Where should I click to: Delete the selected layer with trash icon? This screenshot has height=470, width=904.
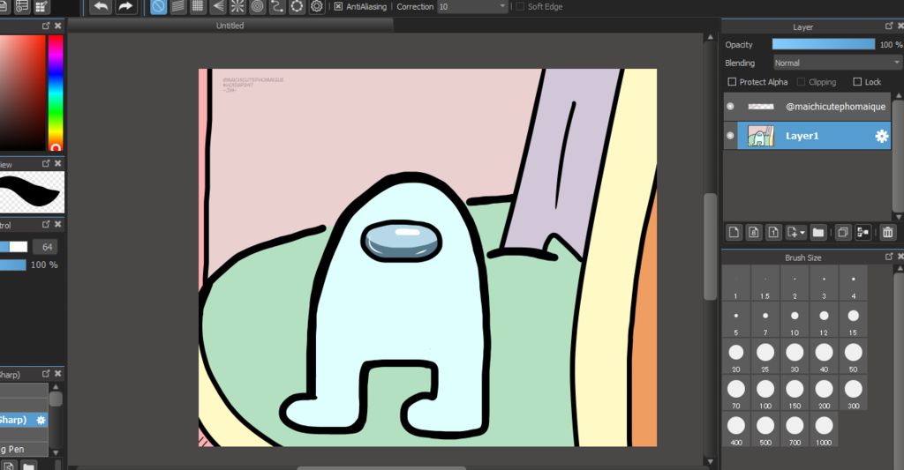coord(888,232)
